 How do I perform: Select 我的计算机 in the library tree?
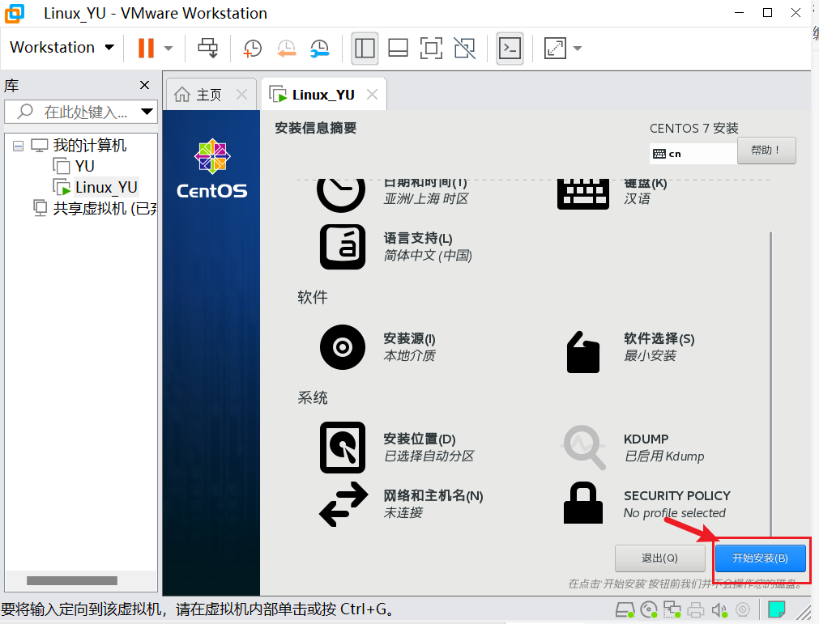(x=89, y=145)
